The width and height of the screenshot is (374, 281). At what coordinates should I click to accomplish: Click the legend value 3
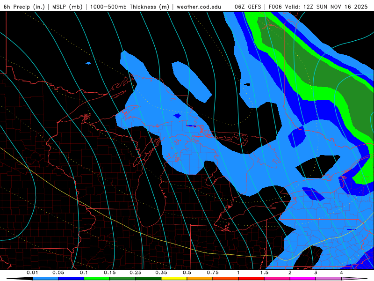(x=316, y=273)
